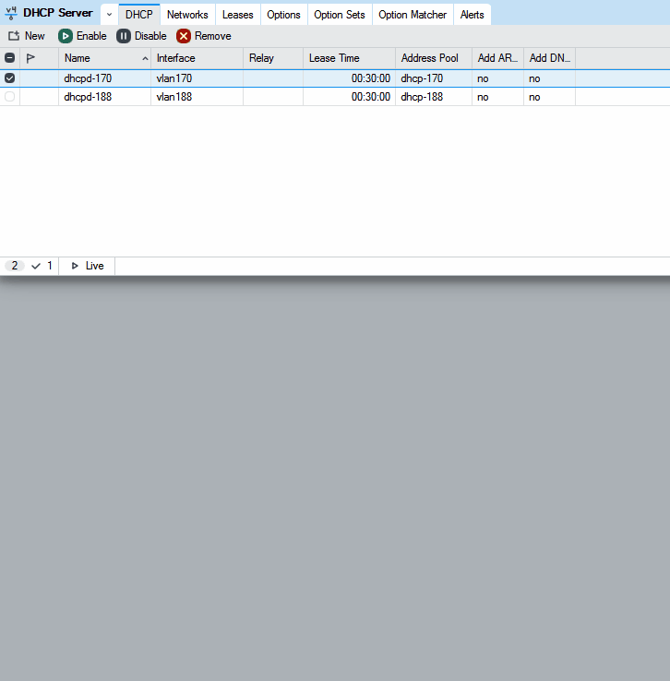
Task: Select the vlan188 interface cell
Action: [197, 96]
